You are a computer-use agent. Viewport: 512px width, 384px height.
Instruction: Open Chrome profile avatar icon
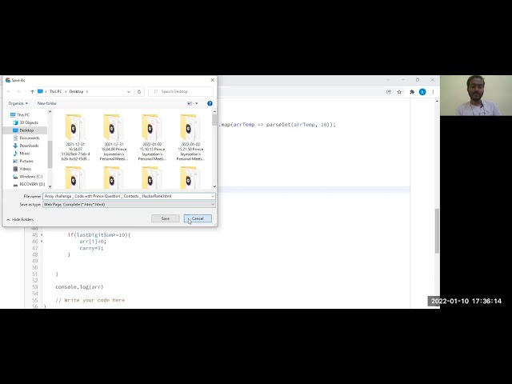click(x=422, y=92)
